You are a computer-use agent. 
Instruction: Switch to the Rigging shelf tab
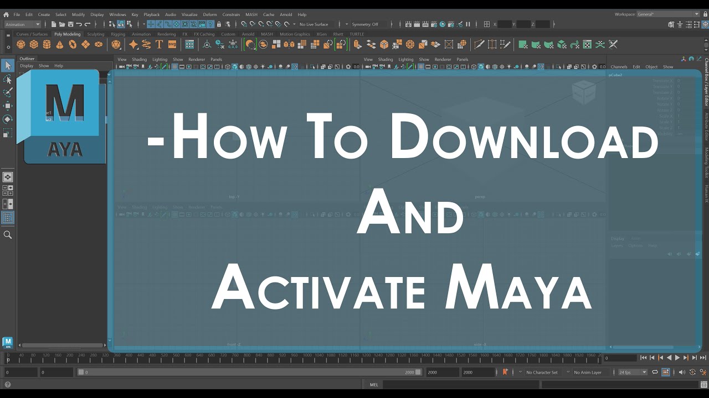click(118, 34)
